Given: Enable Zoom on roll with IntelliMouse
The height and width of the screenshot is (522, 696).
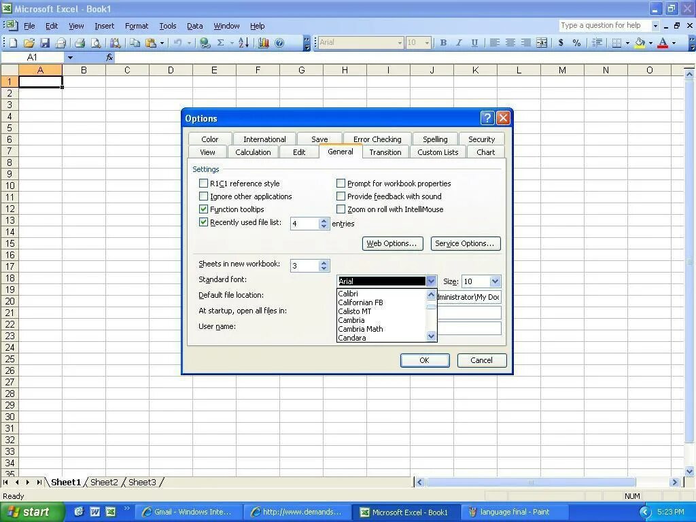Looking at the screenshot, I should tap(341, 209).
